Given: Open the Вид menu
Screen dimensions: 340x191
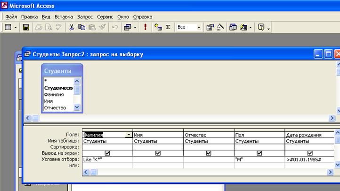Looking at the screenshot, I should tap(46, 17).
